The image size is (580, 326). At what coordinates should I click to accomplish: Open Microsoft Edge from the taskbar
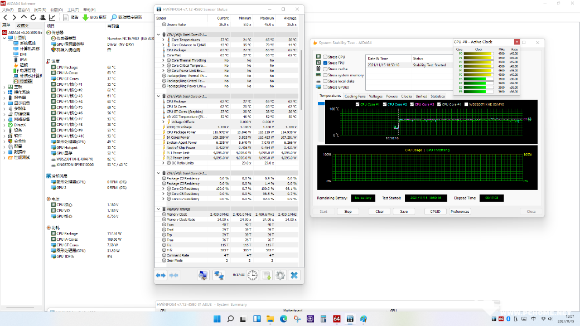tap(283, 319)
